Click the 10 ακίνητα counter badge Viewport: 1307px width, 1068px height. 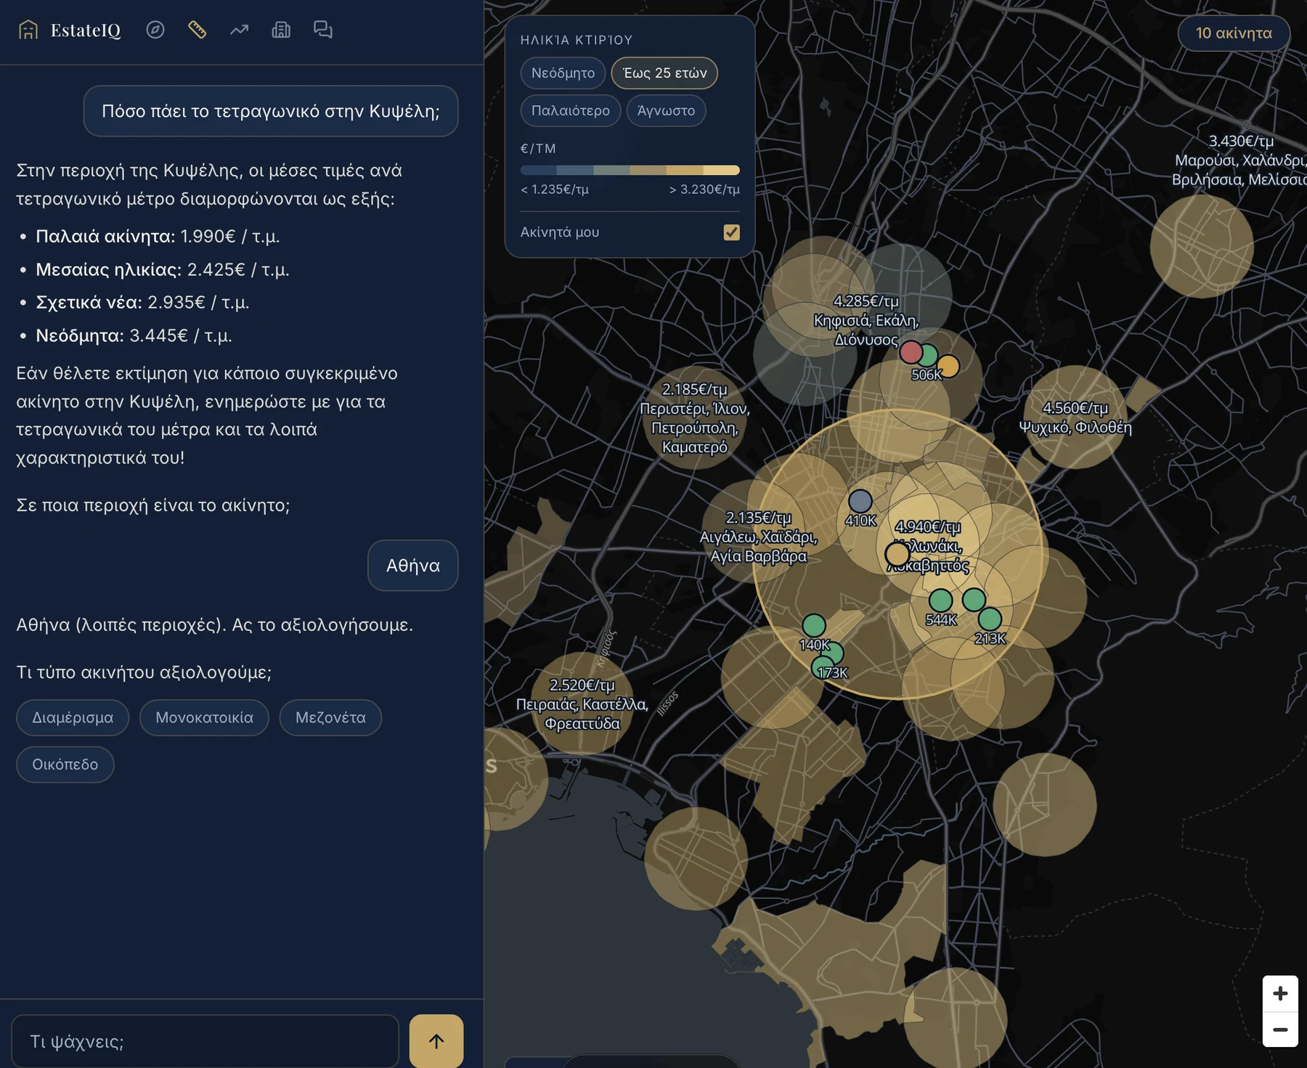1234,33
